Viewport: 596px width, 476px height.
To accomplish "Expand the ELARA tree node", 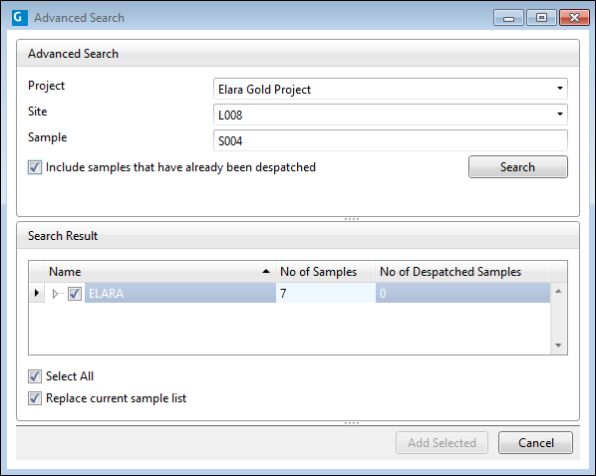I will coord(55,294).
